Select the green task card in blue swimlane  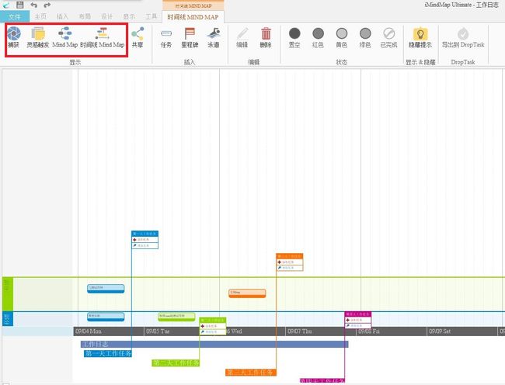tap(176, 317)
